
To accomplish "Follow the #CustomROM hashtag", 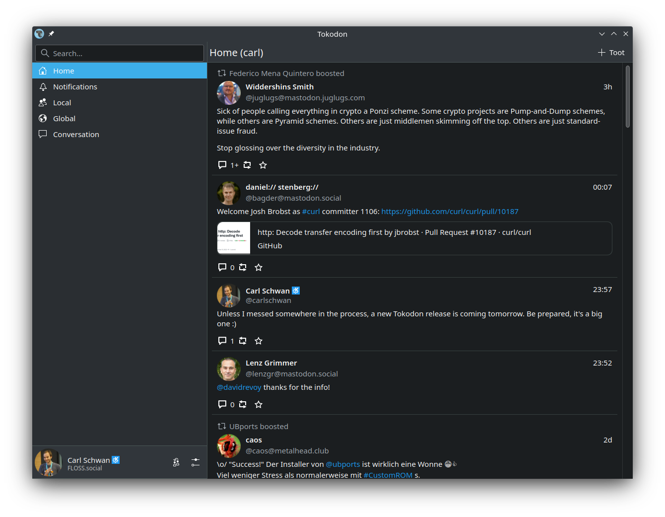I will tap(388, 475).
